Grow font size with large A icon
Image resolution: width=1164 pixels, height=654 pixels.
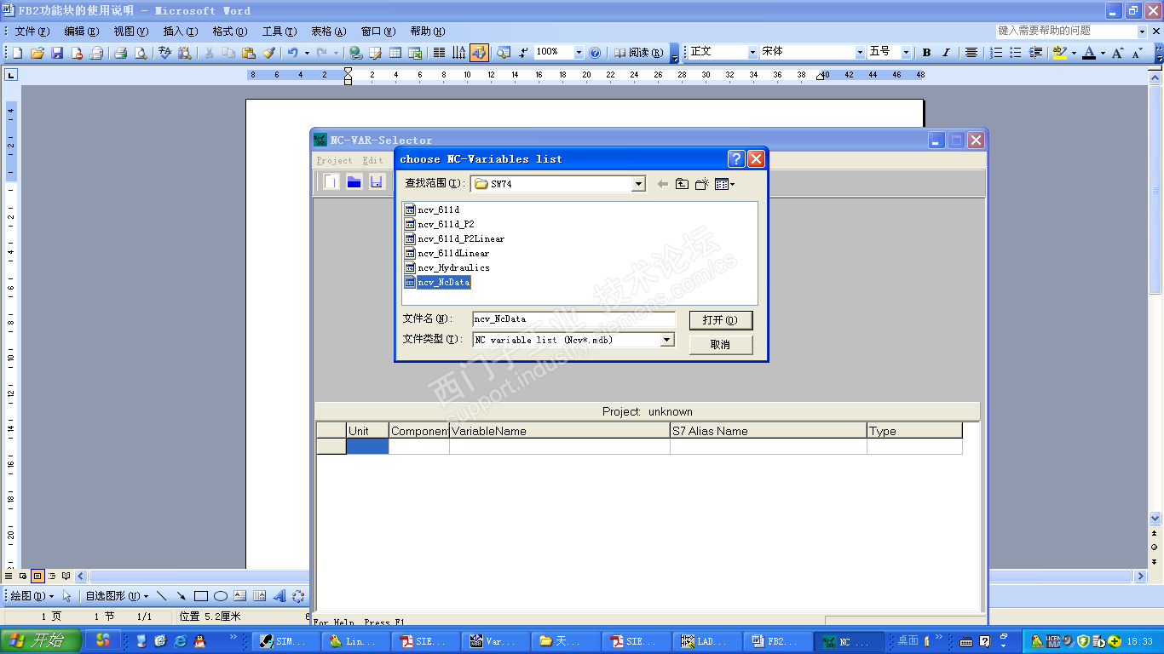[1118, 53]
